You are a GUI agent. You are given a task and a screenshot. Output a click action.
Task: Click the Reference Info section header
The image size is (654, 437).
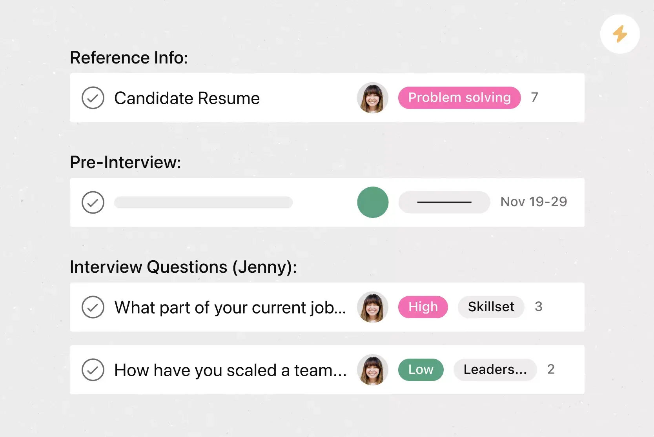[129, 58]
